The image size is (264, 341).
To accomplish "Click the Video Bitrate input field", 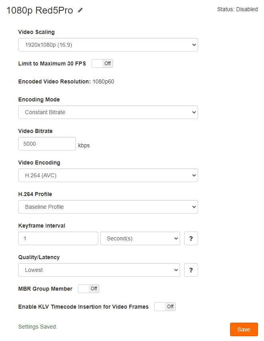I will [x=47, y=144].
